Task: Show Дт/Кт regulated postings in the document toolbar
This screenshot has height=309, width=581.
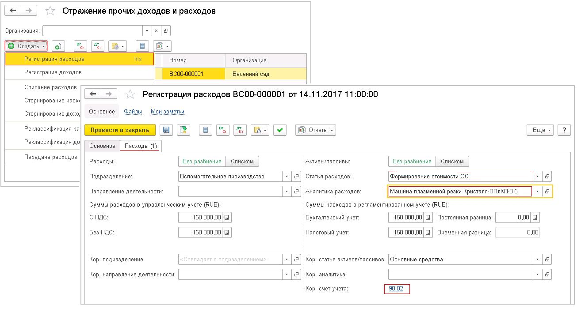Action: tap(240, 130)
